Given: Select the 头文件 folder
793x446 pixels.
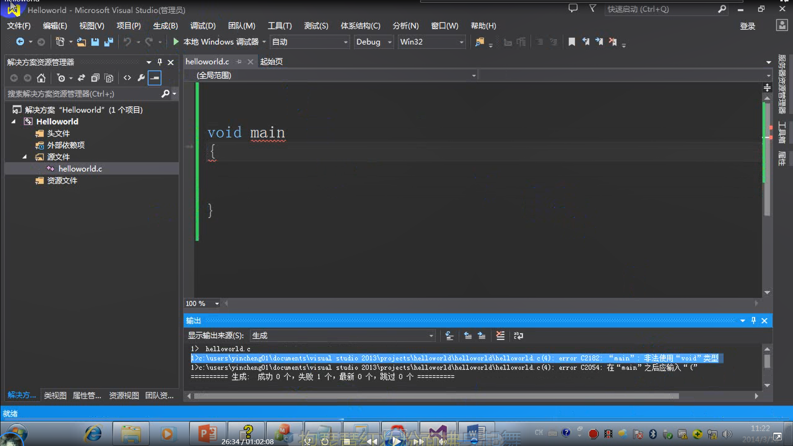Looking at the screenshot, I should coord(59,133).
